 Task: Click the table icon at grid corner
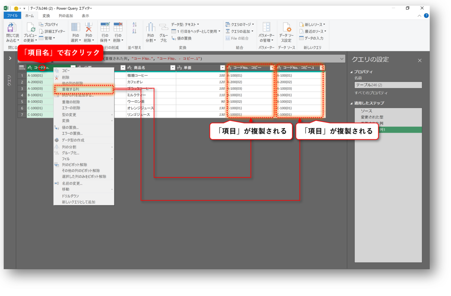(22, 68)
